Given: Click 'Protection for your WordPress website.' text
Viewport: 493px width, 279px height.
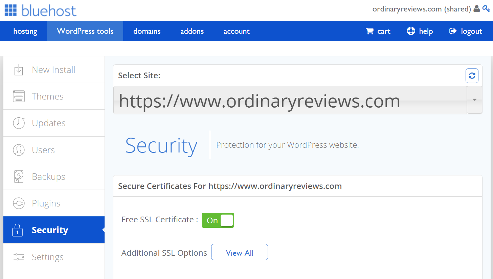Looking at the screenshot, I should (288, 145).
